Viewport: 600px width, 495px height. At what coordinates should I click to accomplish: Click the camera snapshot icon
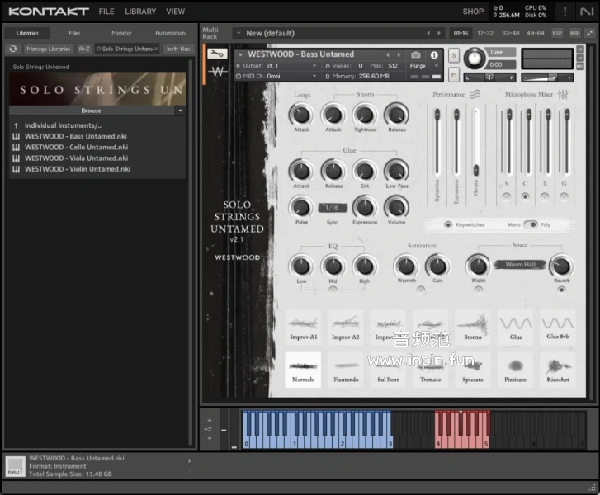click(x=416, y=55)
